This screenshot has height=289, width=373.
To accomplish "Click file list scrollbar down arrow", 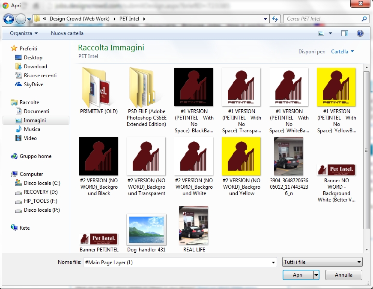I will click(367, 249).
